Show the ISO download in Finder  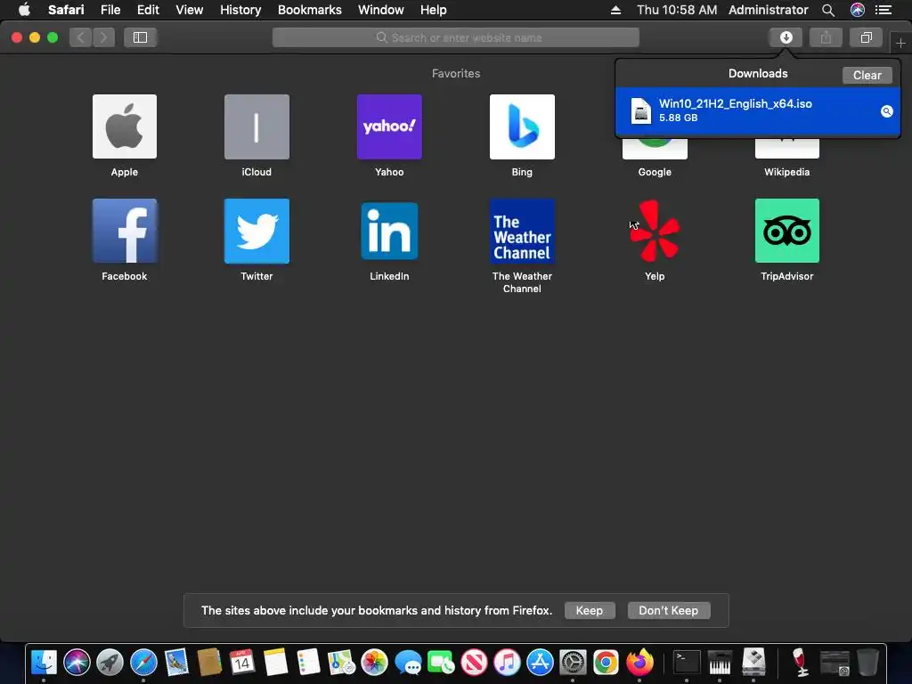[x=886, y=111]
